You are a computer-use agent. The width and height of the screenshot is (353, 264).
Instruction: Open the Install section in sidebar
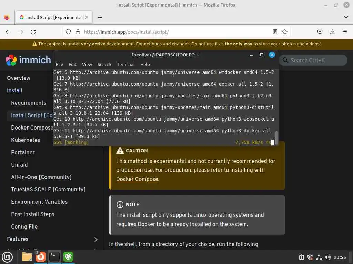click(x=14, y=90)
